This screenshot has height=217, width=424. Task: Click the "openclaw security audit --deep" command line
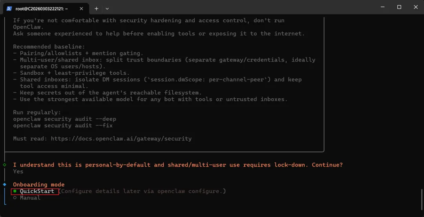click(x=64, y=119)
